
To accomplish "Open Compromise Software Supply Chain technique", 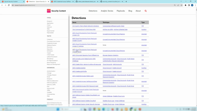I will pyautogui.click(x=114, y=26).
